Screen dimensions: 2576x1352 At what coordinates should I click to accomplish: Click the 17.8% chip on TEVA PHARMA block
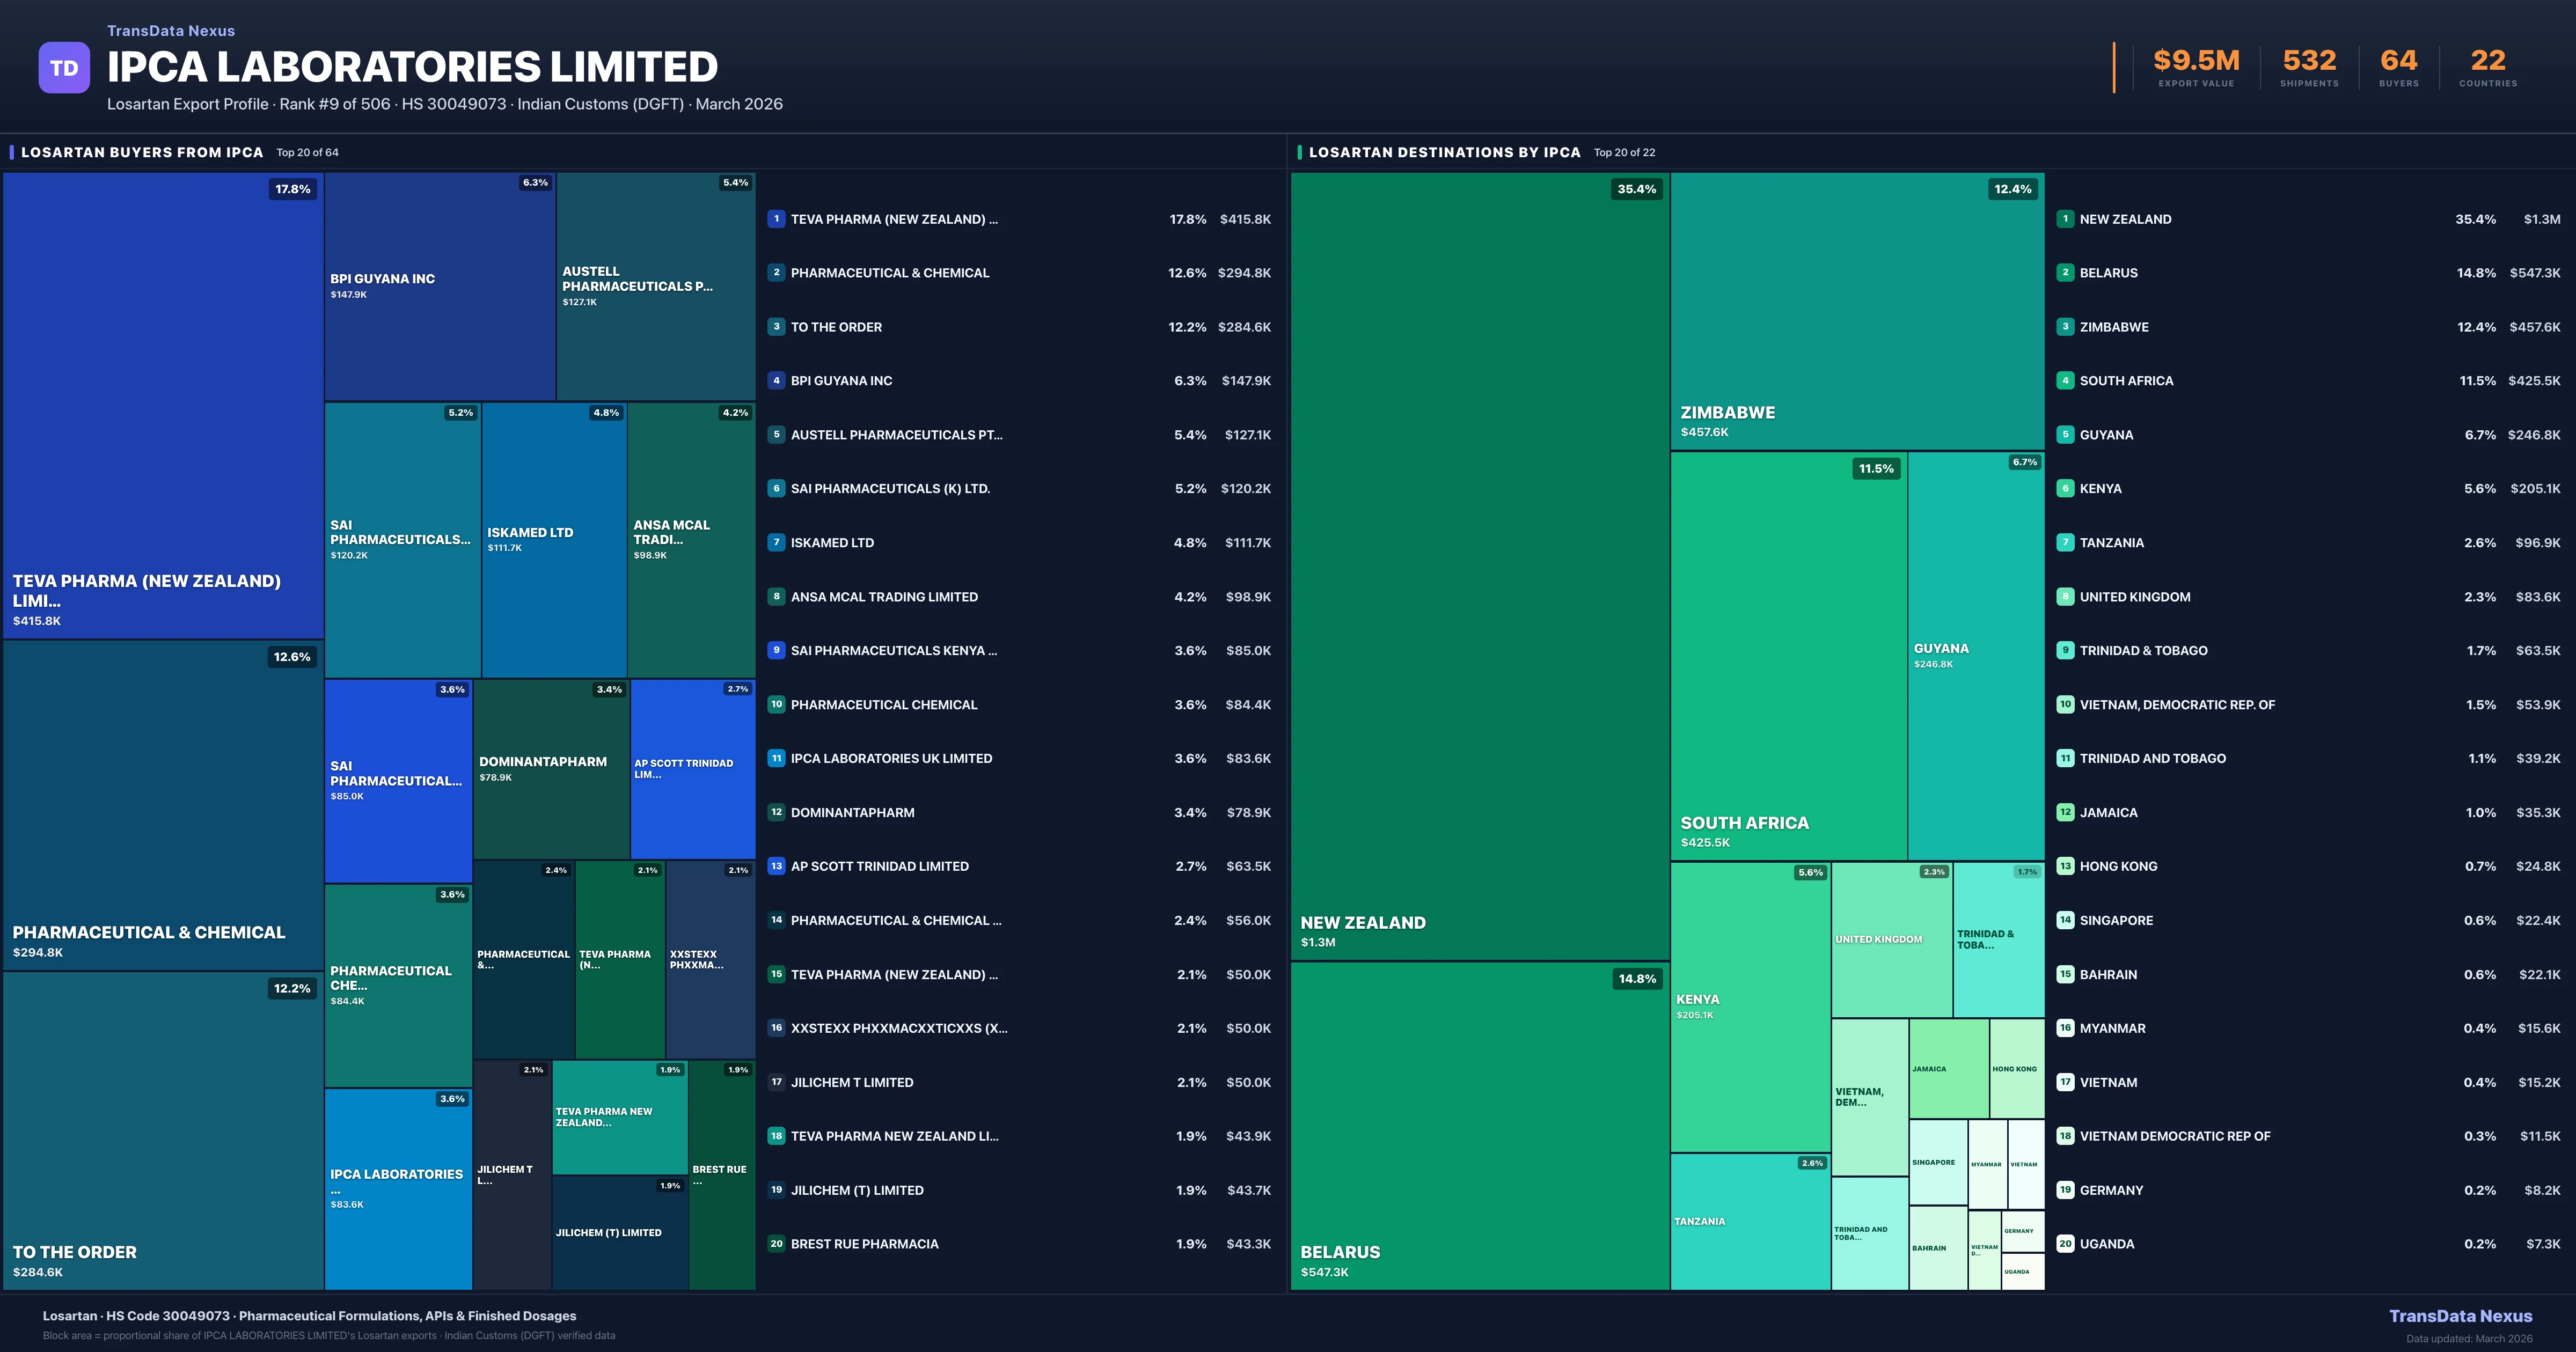[x=292, y=188]
